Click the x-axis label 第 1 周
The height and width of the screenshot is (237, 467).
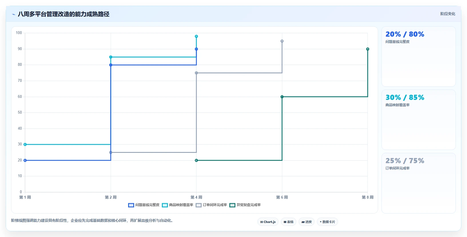point(25,197)
